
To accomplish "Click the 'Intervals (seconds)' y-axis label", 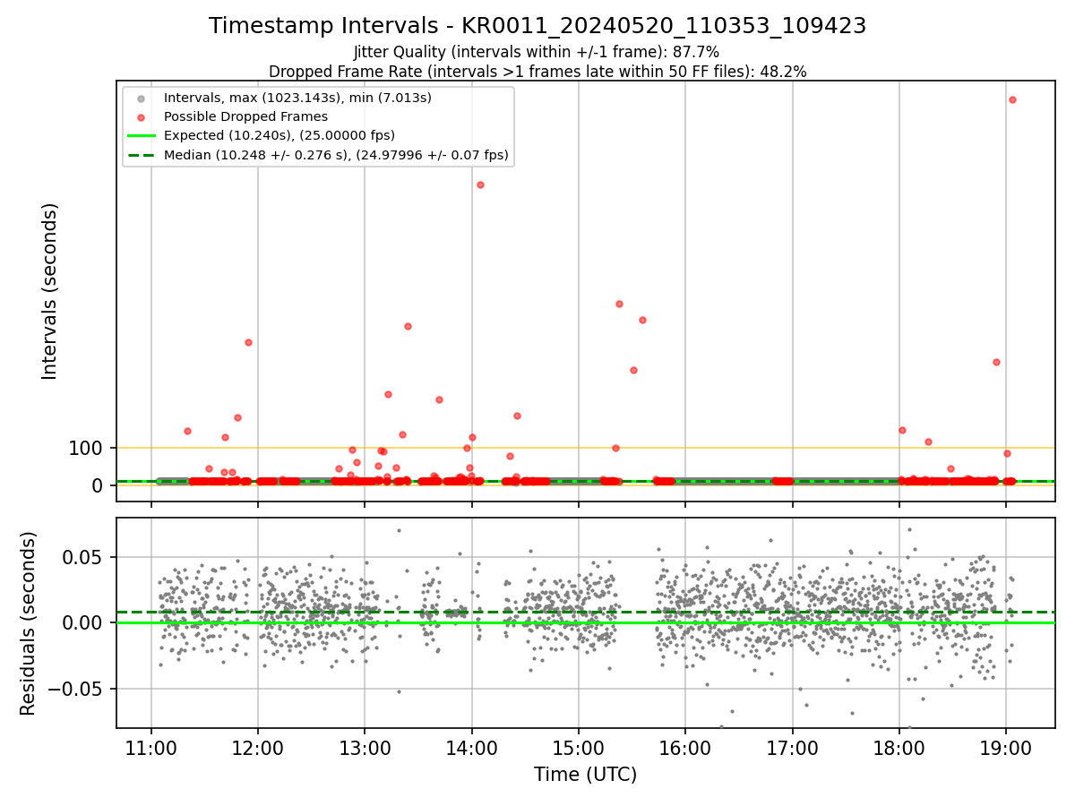I will click(x=50, y=291).
